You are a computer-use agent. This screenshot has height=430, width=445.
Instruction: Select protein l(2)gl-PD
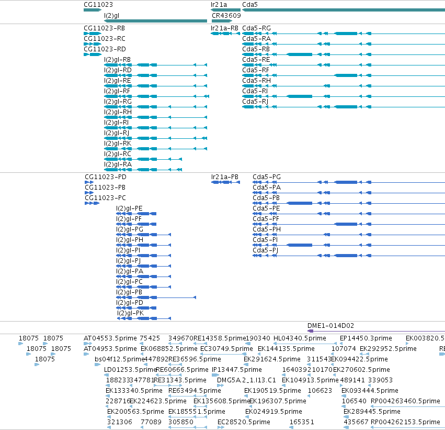coord(136,308)
